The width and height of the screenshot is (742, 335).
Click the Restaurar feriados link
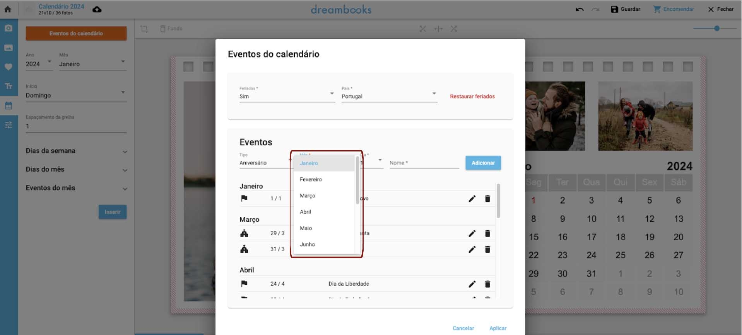pos(472,96)
